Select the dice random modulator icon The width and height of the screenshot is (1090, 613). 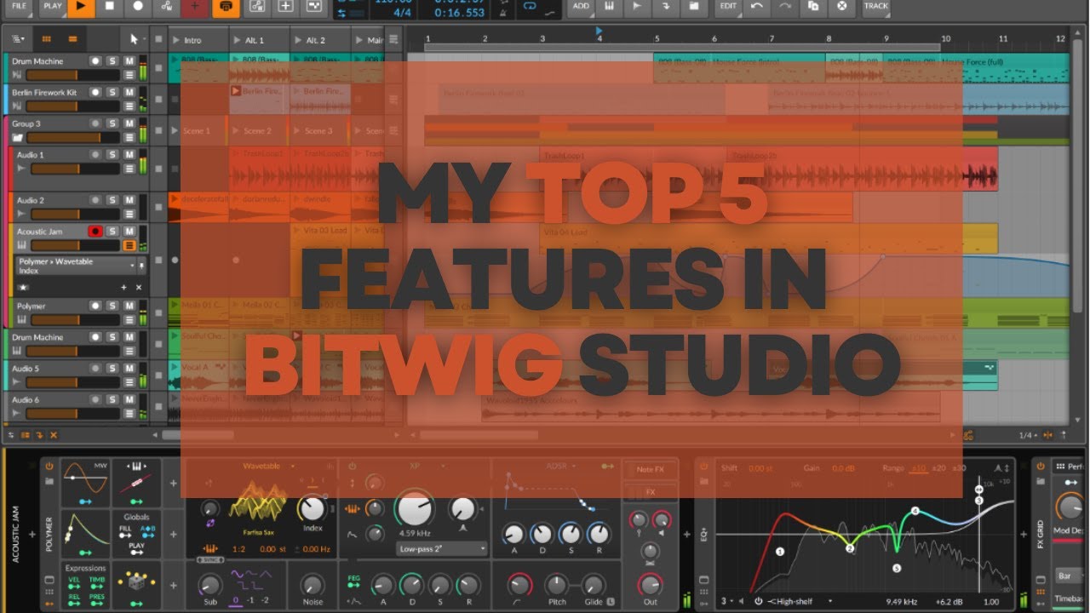click(x=136, y=581)
